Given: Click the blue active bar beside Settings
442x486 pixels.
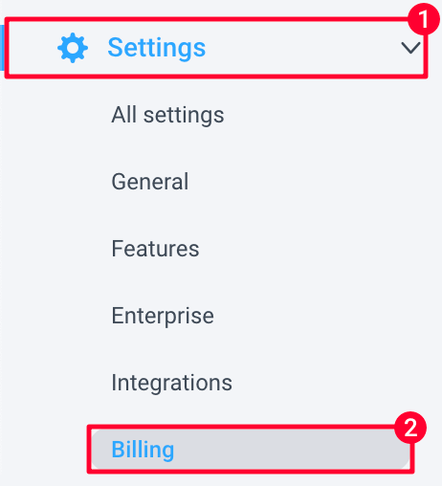Looking at the screenshot, I should pos(2,48).
